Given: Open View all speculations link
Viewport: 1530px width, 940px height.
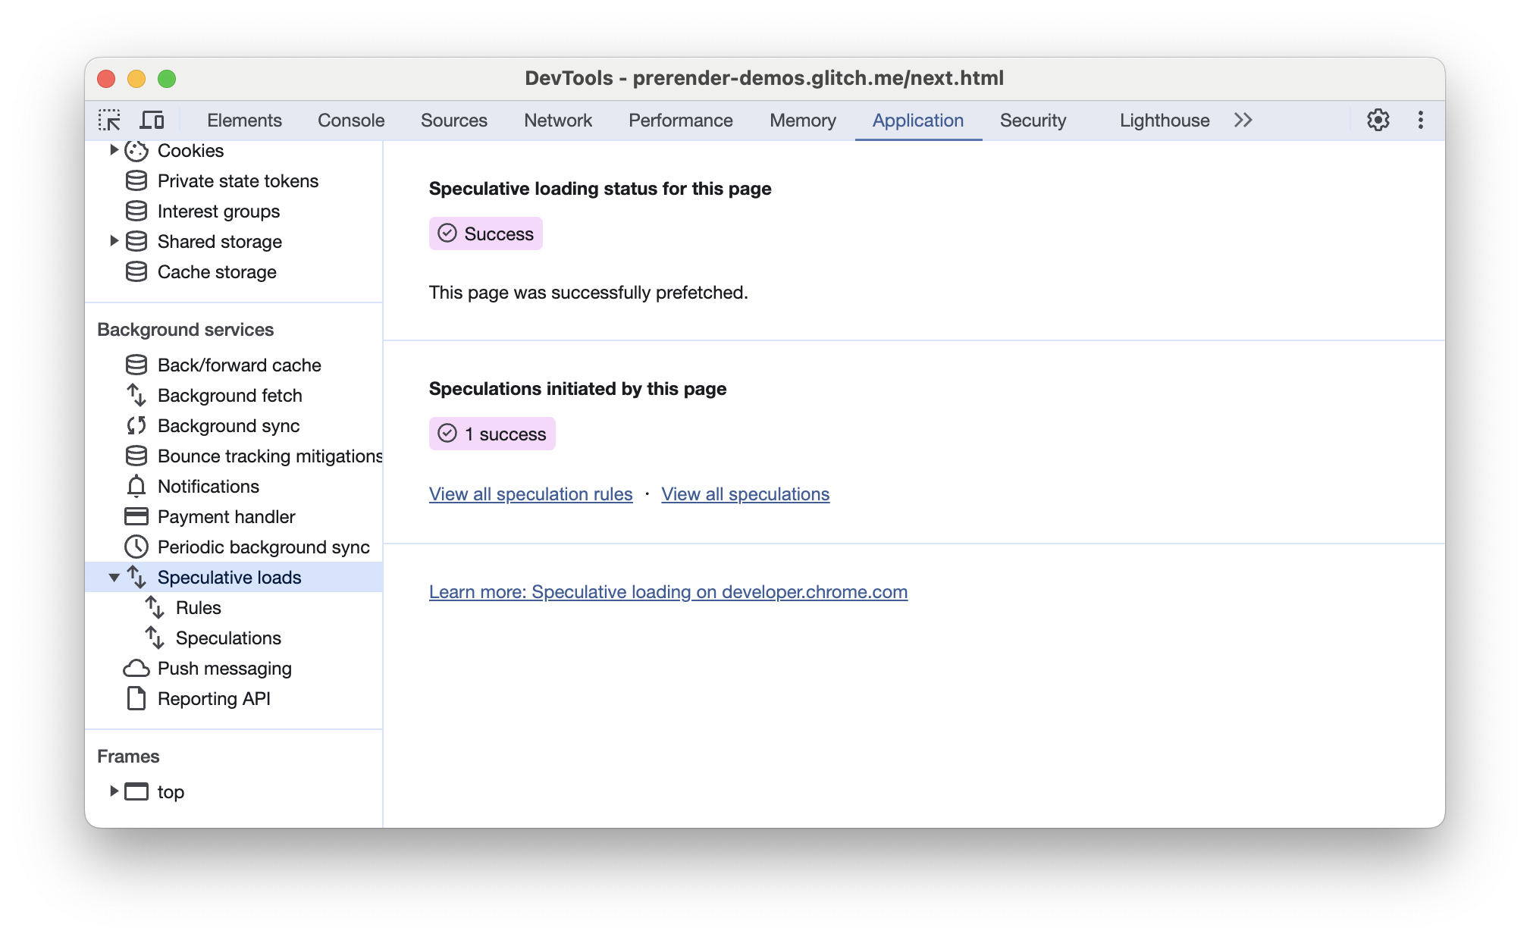Looking at the screenshot, I should point(745,493).
